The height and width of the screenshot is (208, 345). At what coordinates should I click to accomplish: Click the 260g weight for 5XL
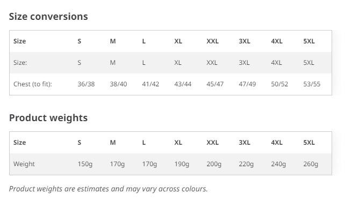[x=311, y=164]
